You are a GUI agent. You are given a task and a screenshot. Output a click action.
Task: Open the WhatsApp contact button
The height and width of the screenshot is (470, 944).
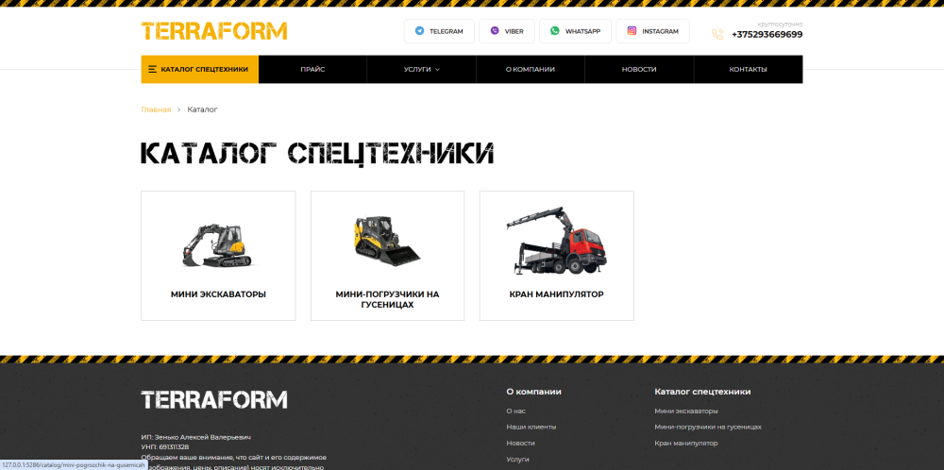click(x=575, y=31)
